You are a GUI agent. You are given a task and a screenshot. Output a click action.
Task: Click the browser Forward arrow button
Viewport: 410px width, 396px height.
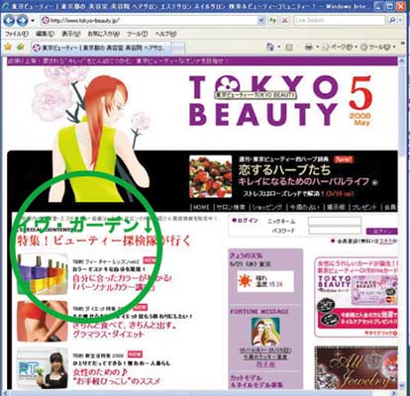coord(22,21)
